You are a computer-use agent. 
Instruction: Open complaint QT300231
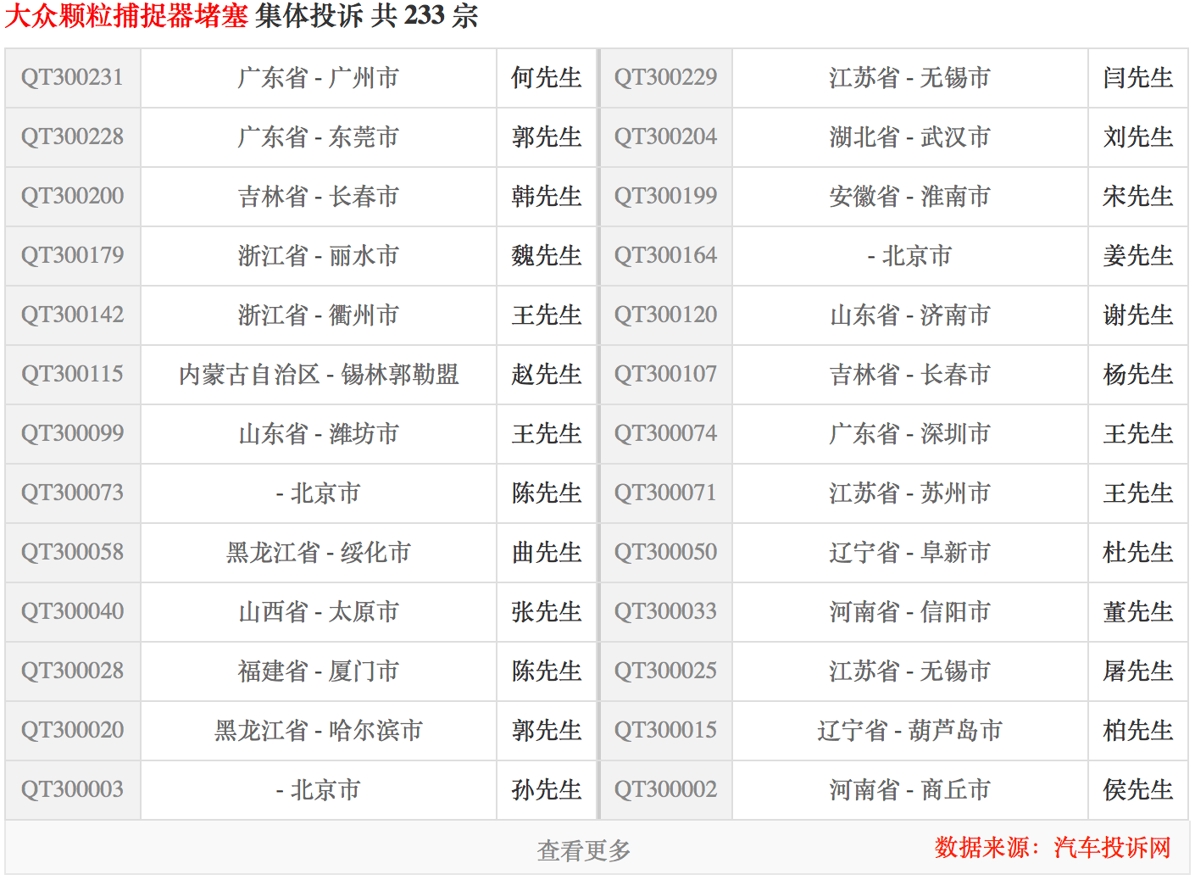73,78
